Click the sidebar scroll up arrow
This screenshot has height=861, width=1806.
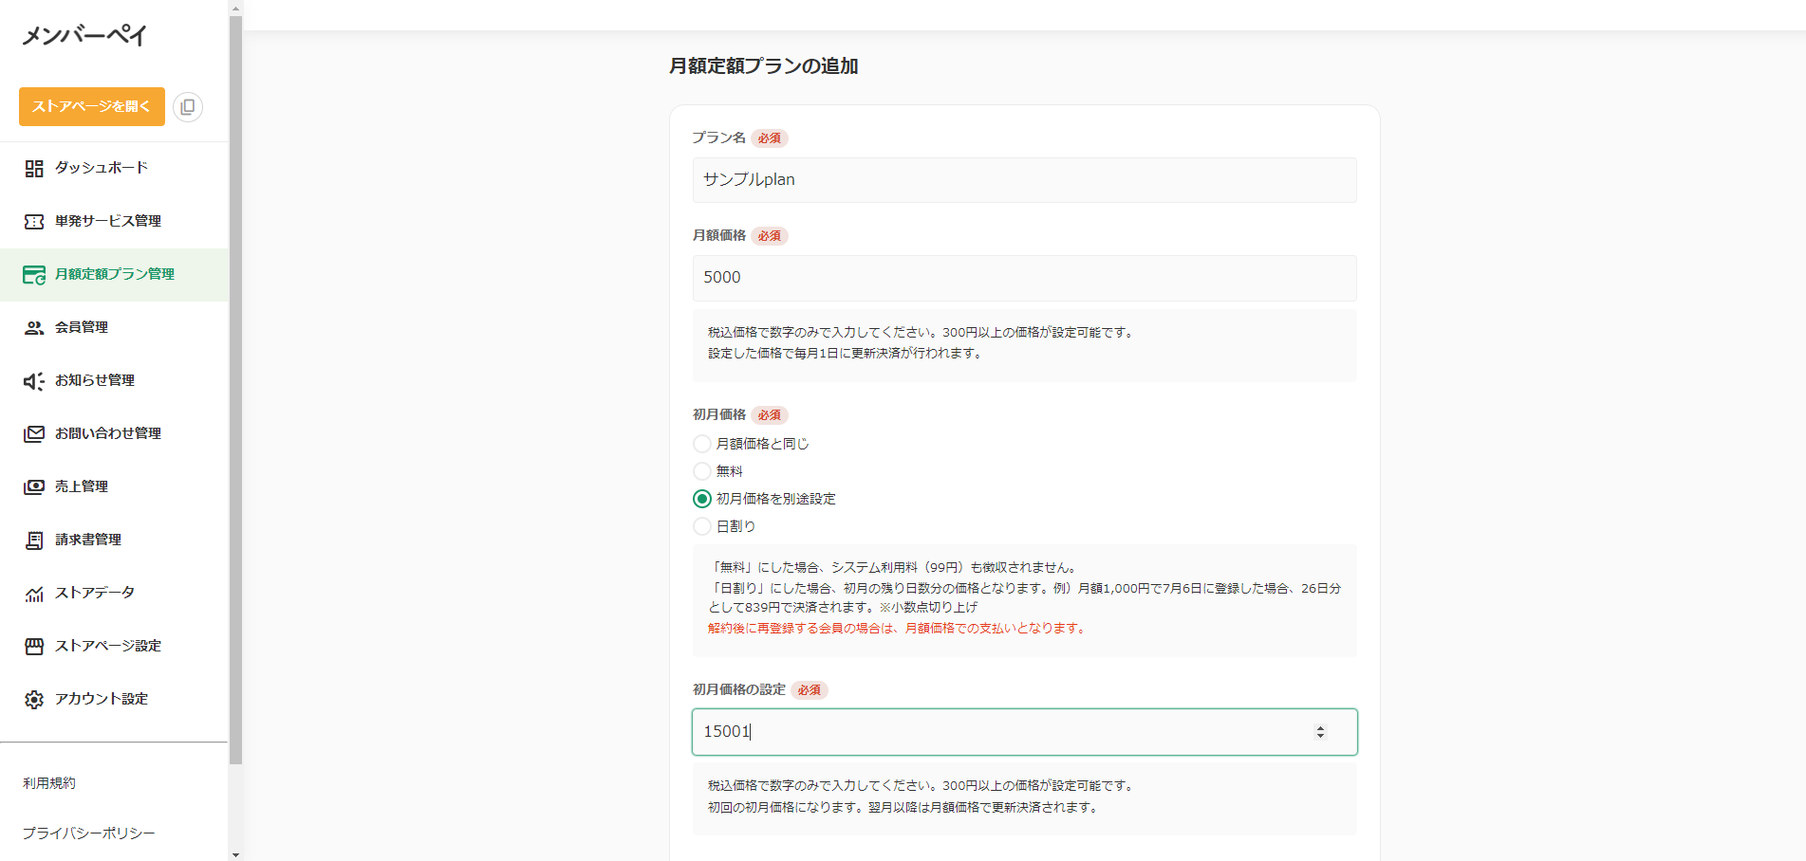pos(236,8)
